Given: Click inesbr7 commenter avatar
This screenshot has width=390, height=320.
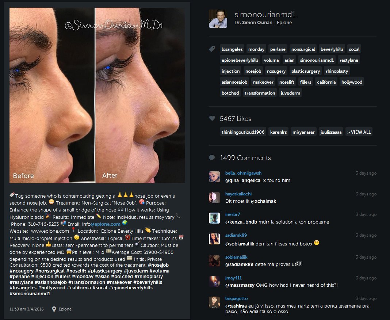Looking at the screenshot, I should [x=214, y=218].
